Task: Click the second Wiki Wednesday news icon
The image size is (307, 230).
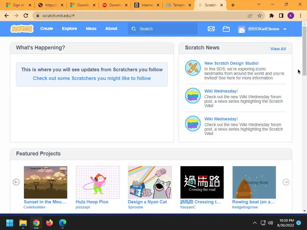Action: point(193,124)
